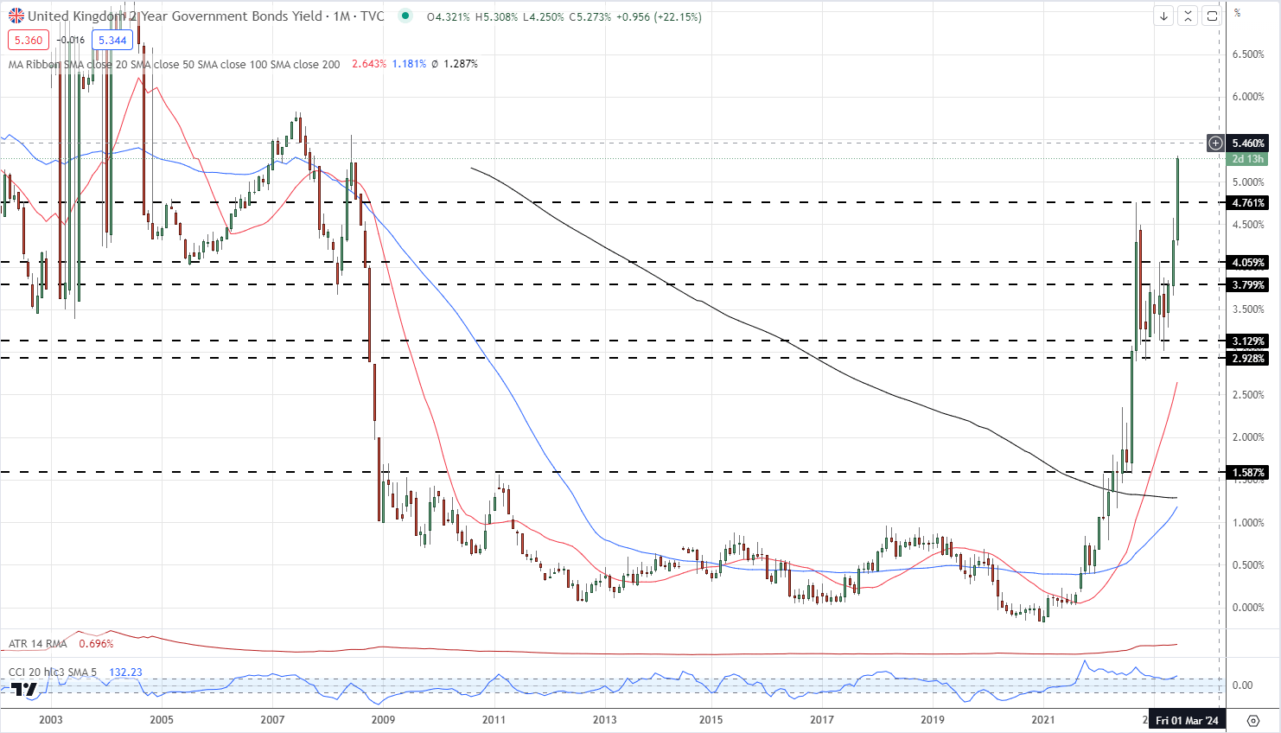Click the down arrow button at top right
Image resolution: width=1281 pixels, height=733 pixels.
pos(1164,16)
